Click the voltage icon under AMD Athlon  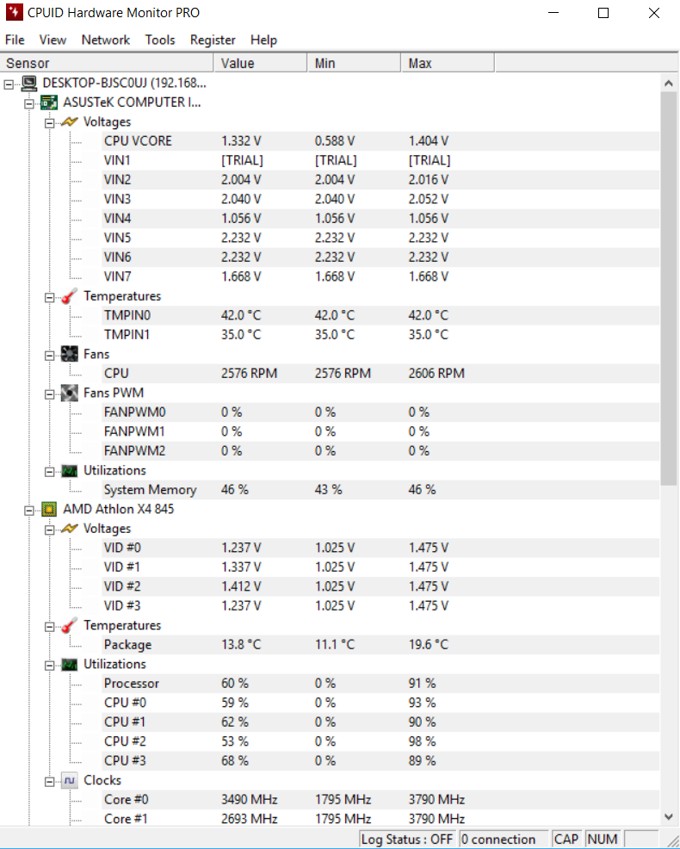pyautogui.click(x=70, y=529)
